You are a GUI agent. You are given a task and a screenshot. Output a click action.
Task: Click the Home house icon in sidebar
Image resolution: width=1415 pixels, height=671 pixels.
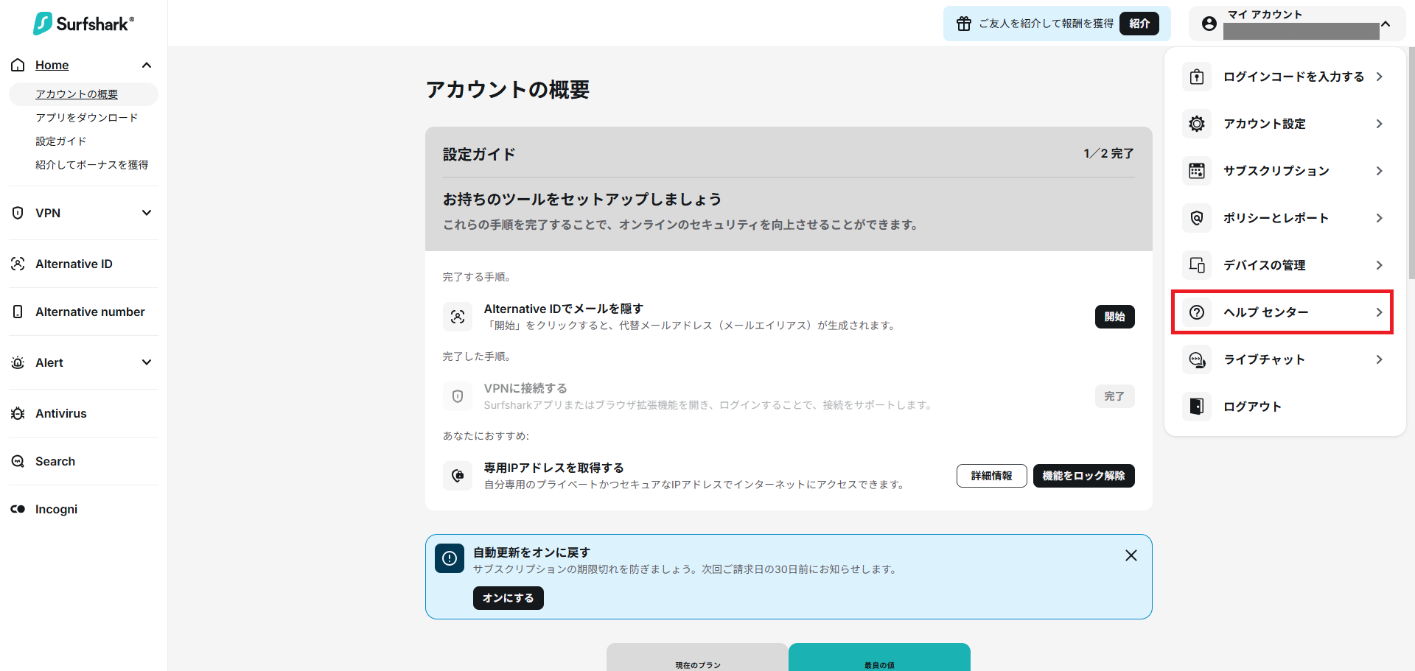coord(18,65)
